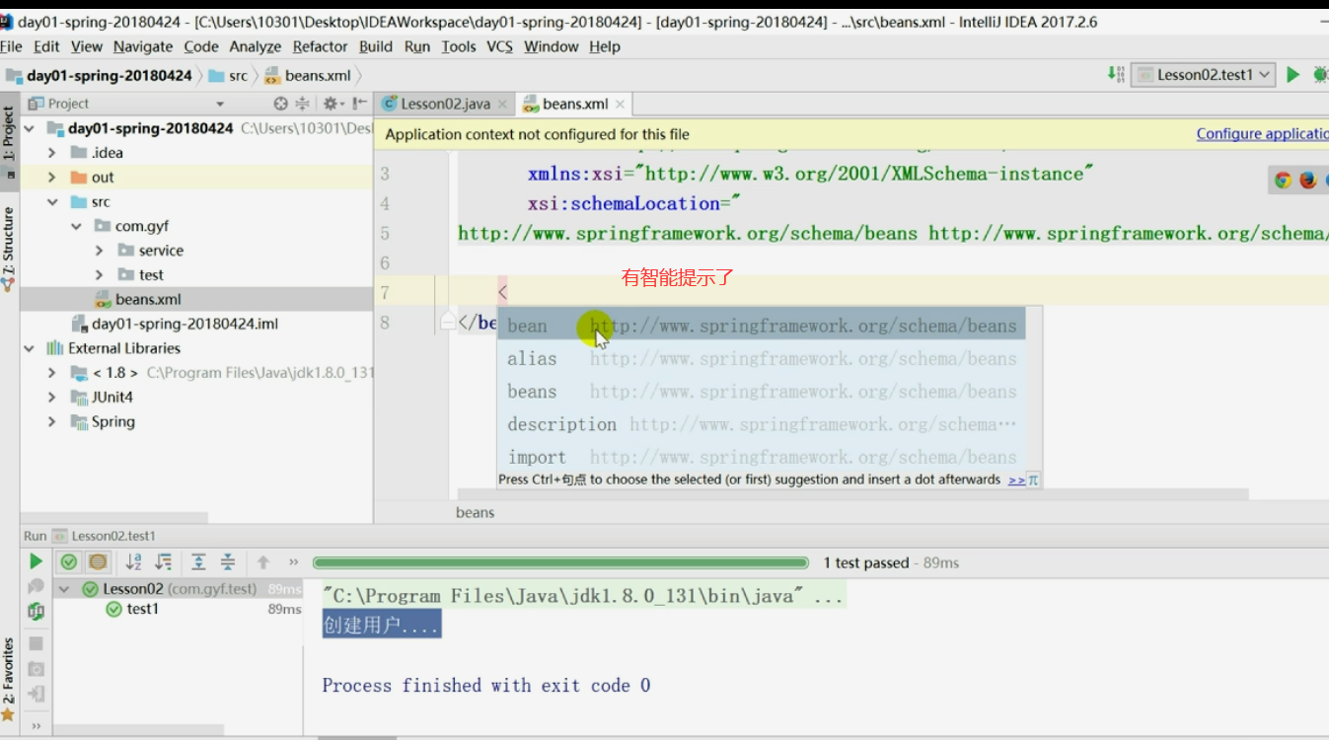Select day01-spring-20180424.iml file

click(185, 324)
